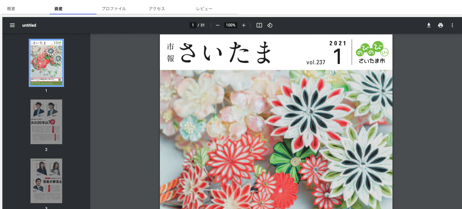Select page 2 thumbnail
This screenshot has height=209, width=462.
click(x=46, y=122)
